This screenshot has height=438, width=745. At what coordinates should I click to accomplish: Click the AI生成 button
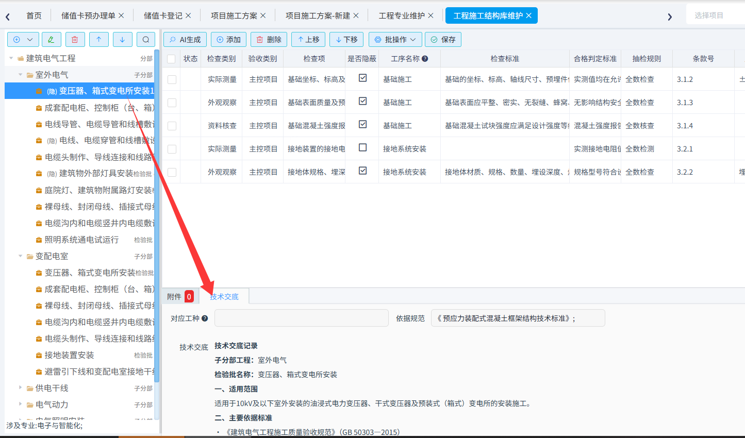click(x=185, y=40)
